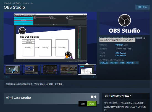Select the 实用工具 tag

click(104, 63)
